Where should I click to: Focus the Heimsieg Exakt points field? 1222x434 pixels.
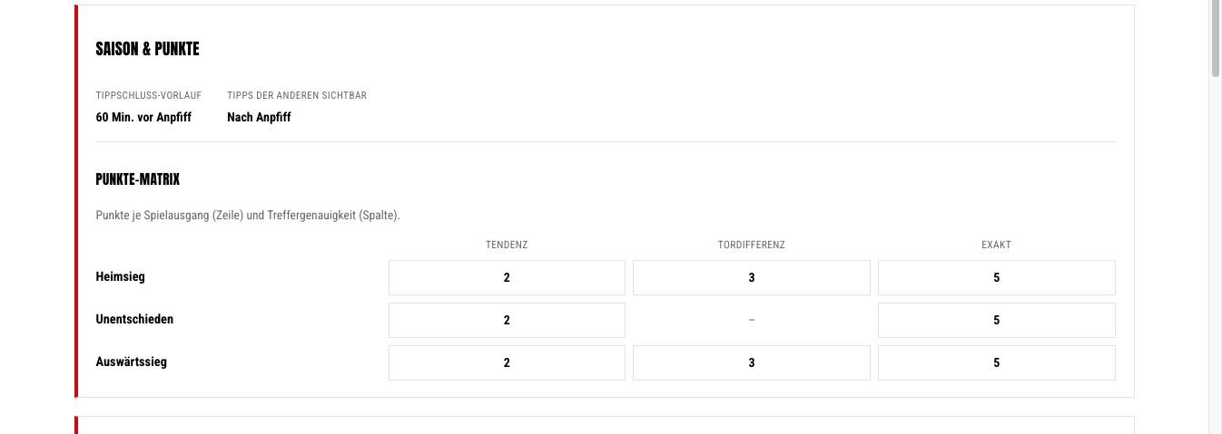point(997,278)
